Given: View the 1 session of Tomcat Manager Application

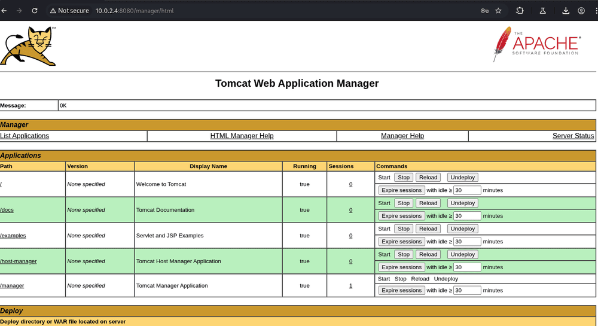Looking at the screenshot, I should pyautogui.click(x=350, y=285).
